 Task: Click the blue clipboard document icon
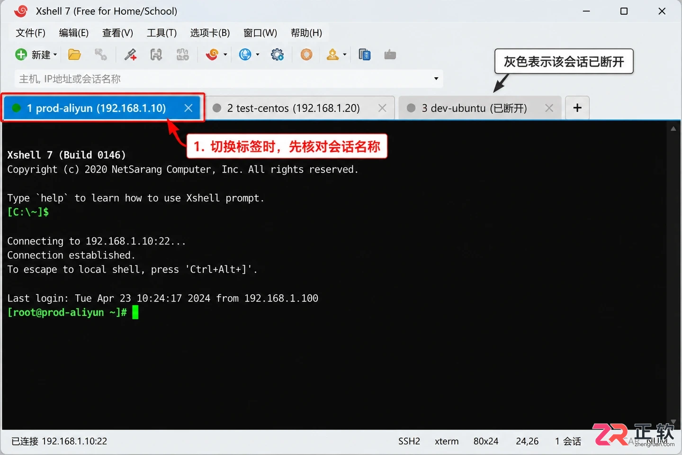click(x=365, y=55)
